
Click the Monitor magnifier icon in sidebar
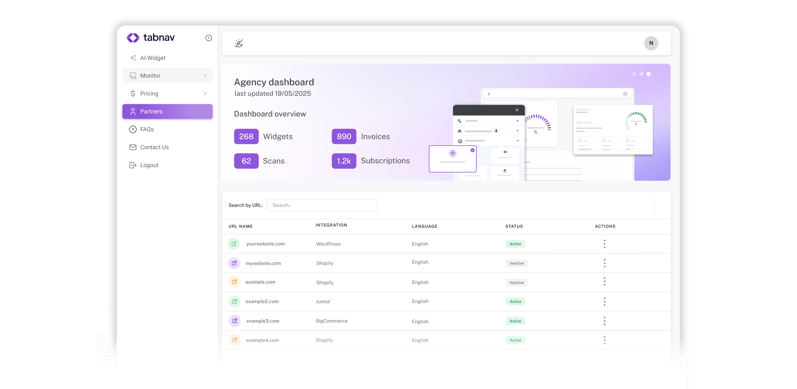[132, 76]
